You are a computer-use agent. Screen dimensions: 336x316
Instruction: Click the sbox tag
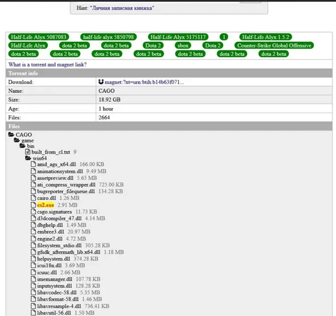point(183,45)
